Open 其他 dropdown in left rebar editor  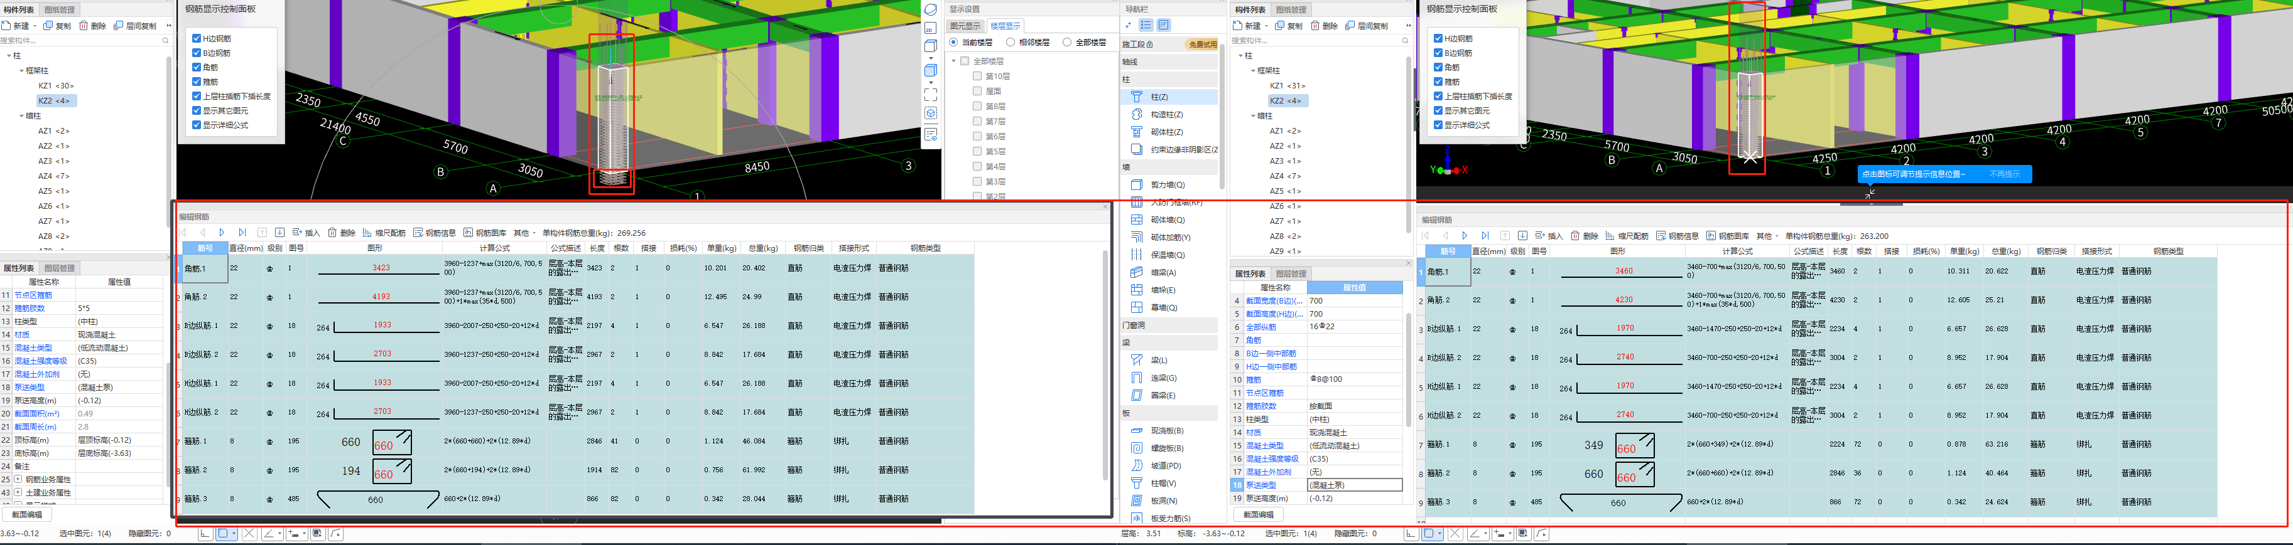coord(524,233)
